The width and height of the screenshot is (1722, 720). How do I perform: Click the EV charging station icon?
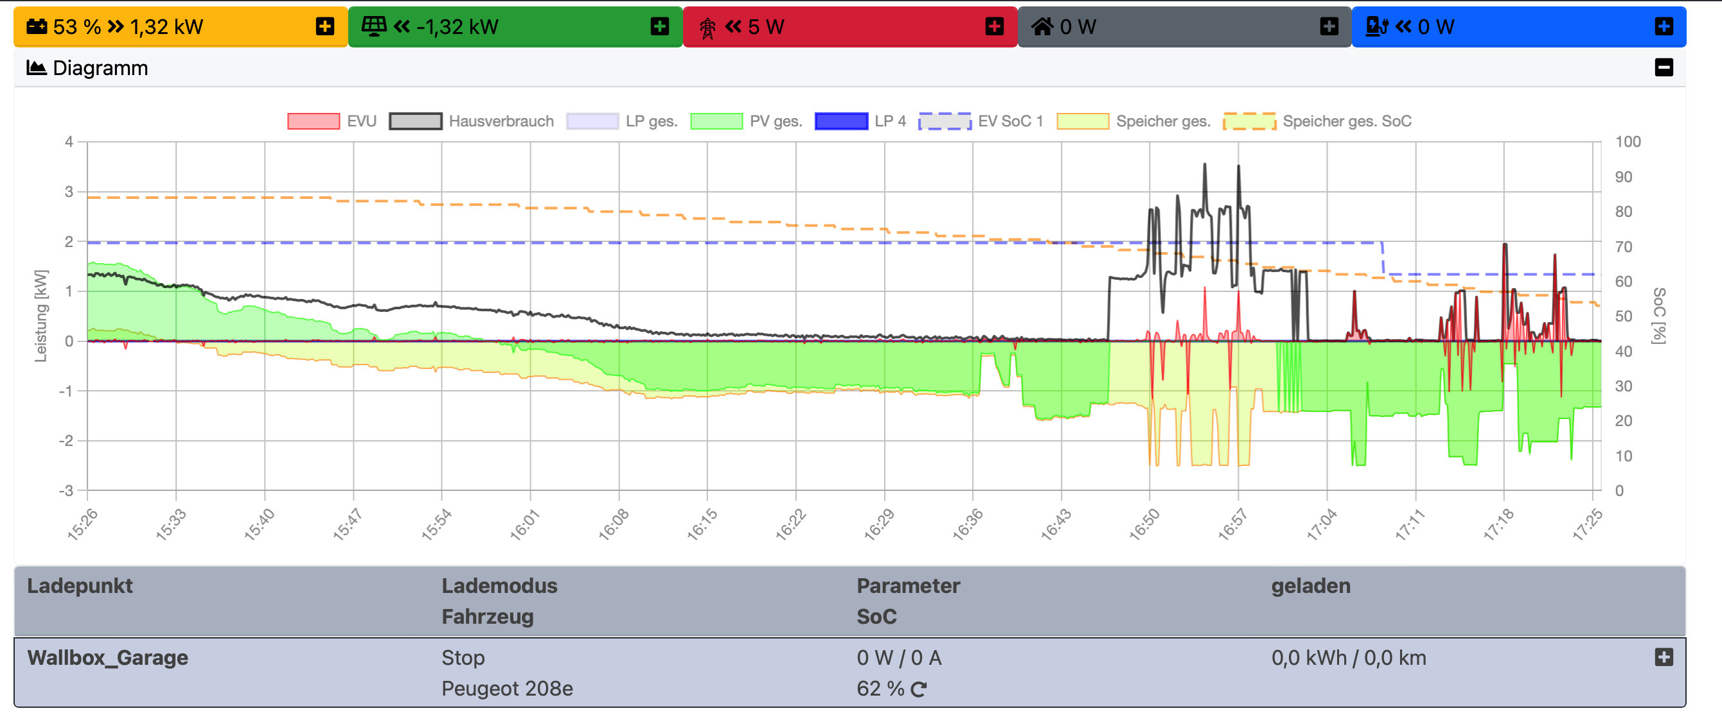[1376, 27]
